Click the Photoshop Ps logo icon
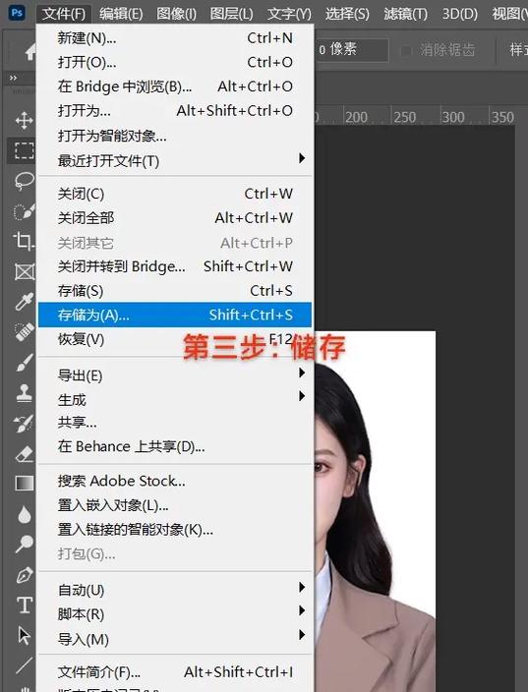This screenshot has width=528, height=692. tap(17, 13)
